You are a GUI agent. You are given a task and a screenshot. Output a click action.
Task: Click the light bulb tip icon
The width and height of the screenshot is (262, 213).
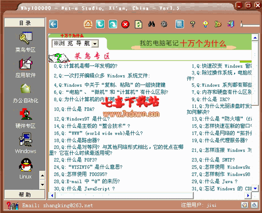(205, 24)
